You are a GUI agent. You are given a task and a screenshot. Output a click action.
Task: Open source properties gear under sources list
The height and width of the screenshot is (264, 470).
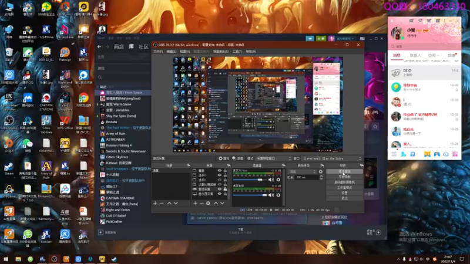tap(208, 203)
